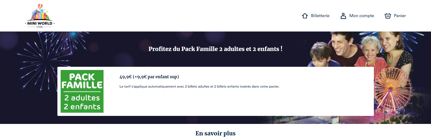Click the family photo in banner
Screen dimensions: 431x137
(361, 49)
